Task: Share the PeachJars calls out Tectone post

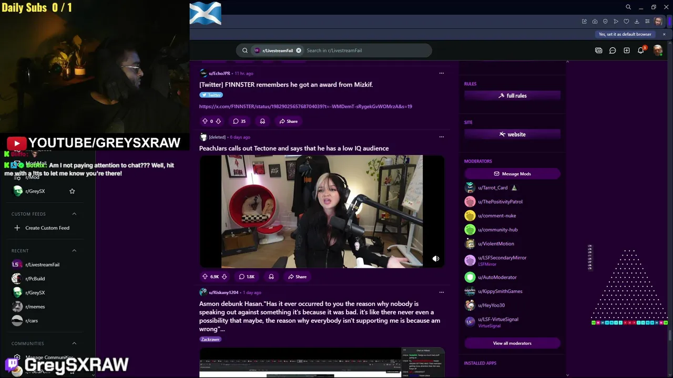Action: pyautogui.click(x=298, y=277)
